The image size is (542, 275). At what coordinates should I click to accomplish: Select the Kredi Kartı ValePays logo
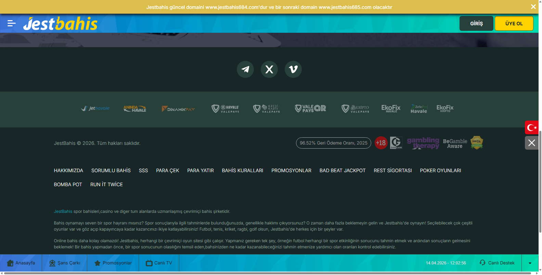(x=267, y=109)
